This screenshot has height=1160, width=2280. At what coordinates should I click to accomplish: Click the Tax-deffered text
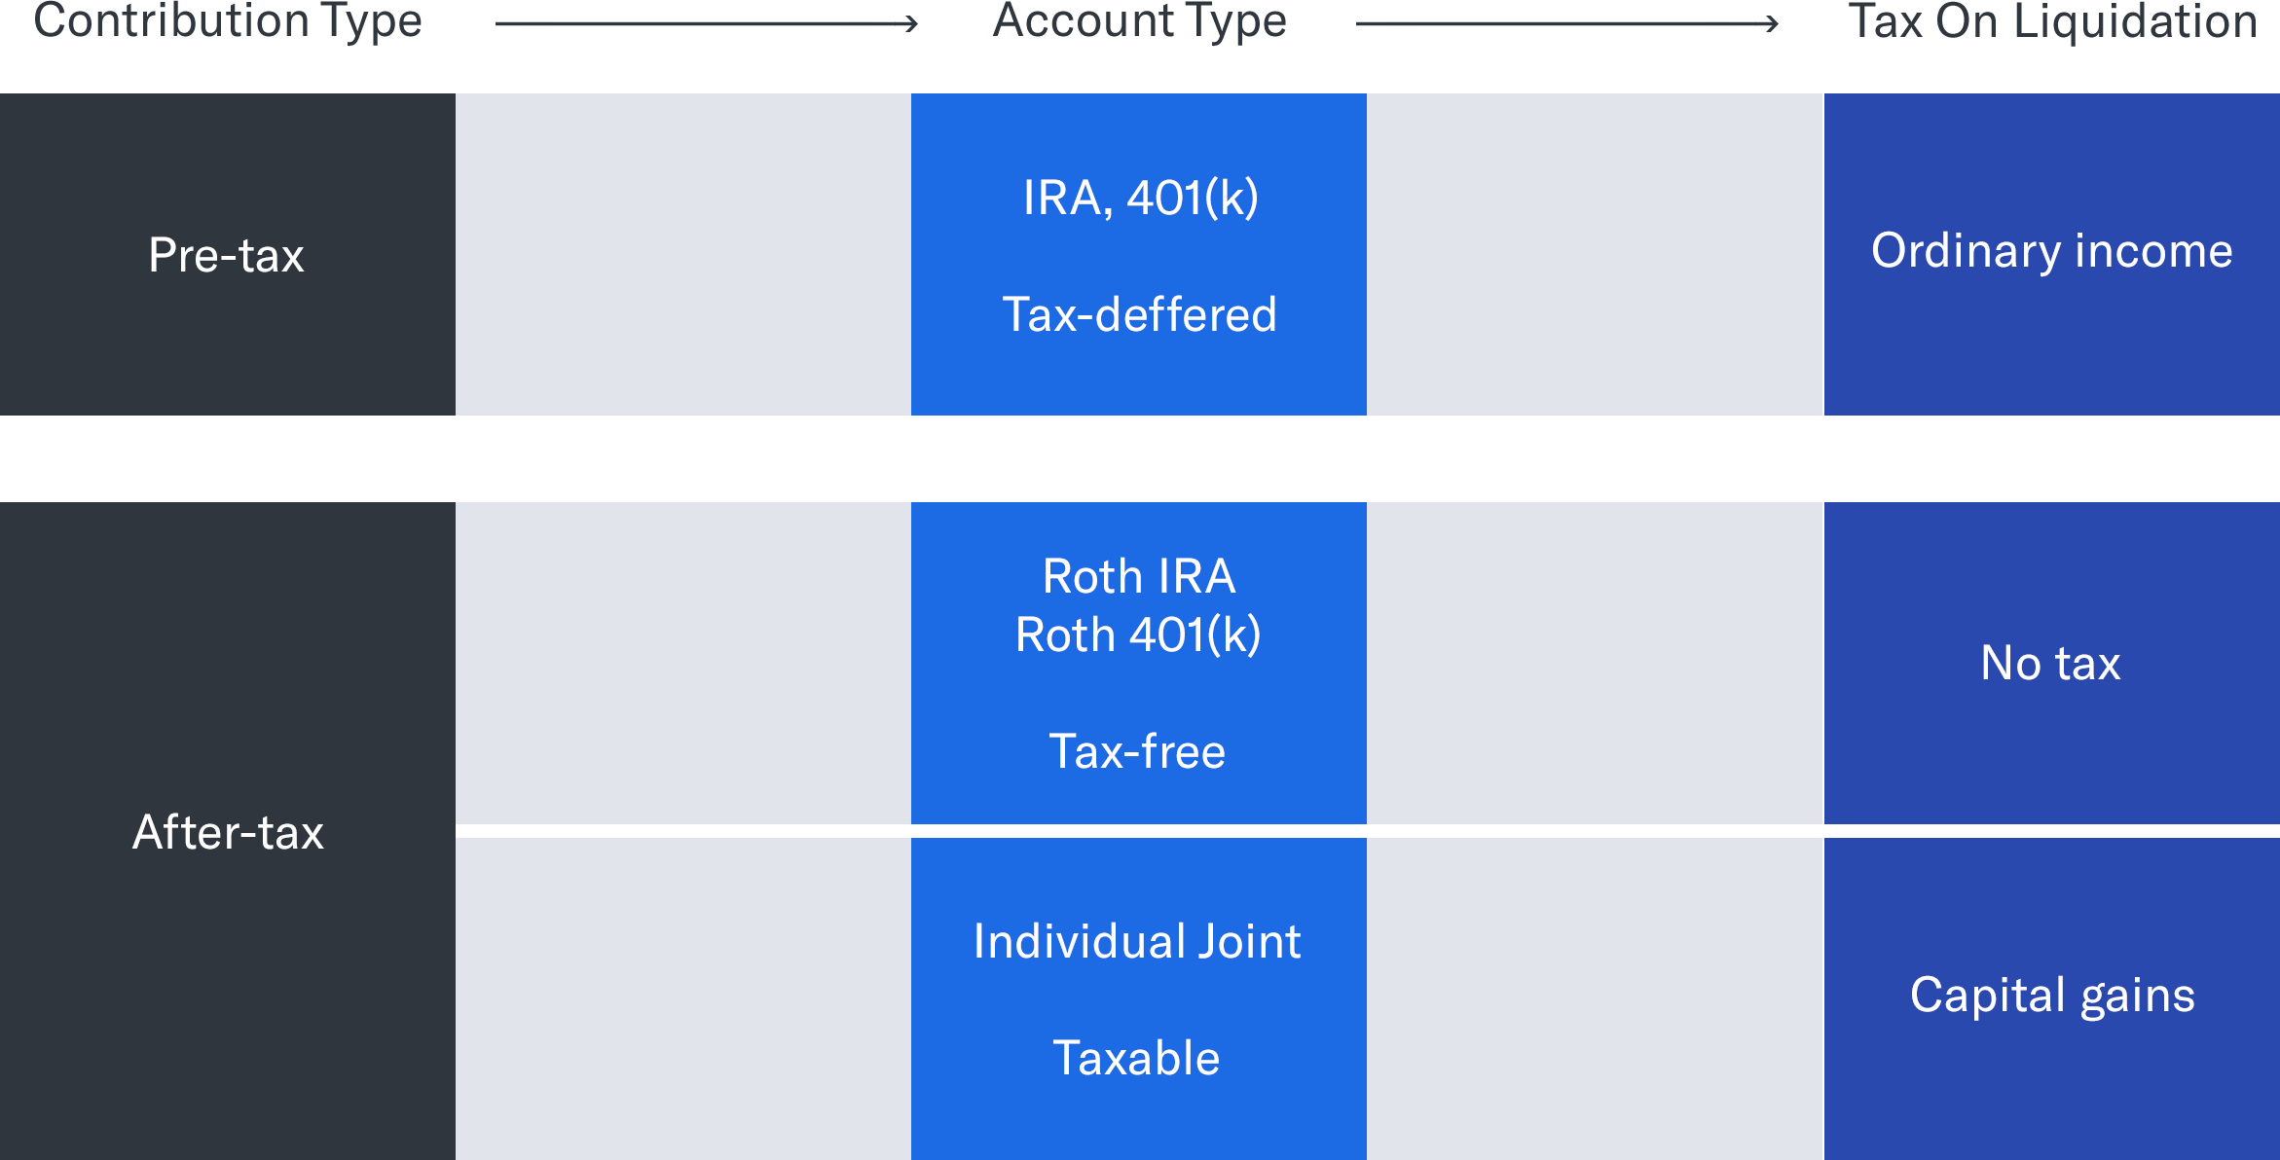(1139, 314)
